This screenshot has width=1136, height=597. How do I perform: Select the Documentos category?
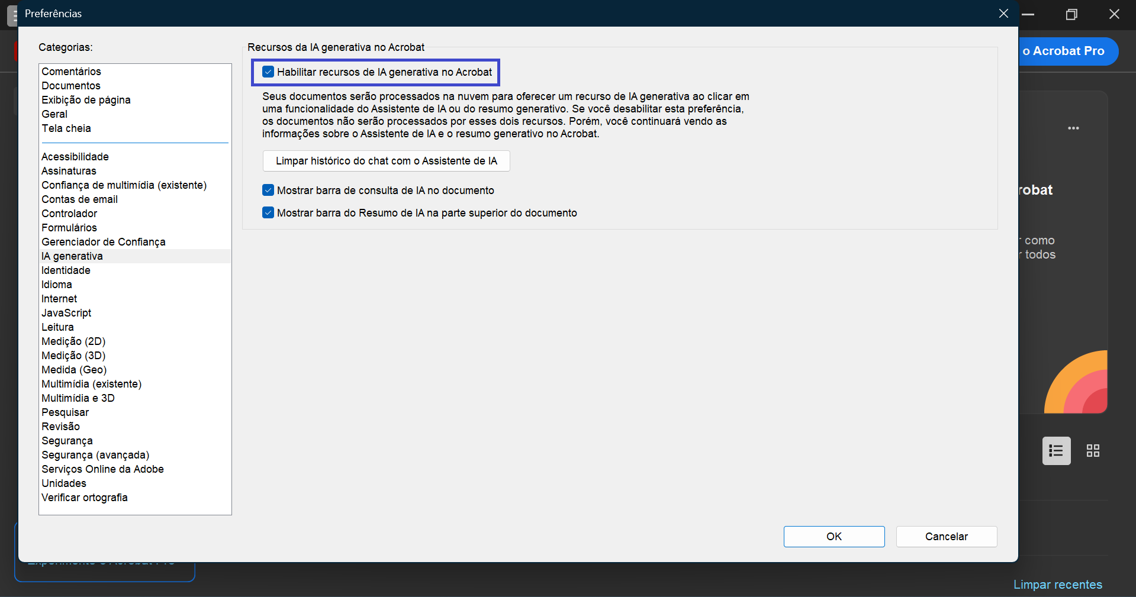pyautogui.click(x=135, y=86)
